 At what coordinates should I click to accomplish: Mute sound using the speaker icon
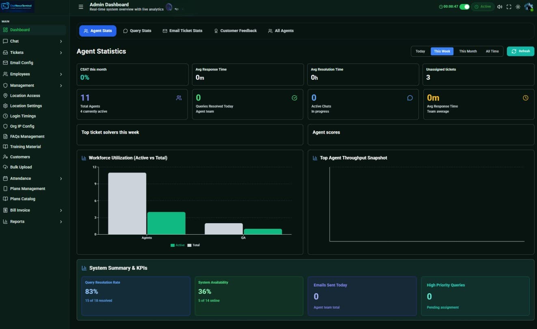tap(500, 7)
